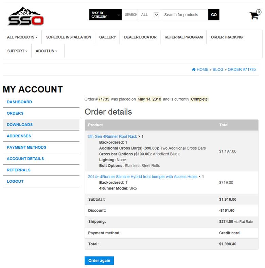Select the order number 71735 text

tap(104, 99)
